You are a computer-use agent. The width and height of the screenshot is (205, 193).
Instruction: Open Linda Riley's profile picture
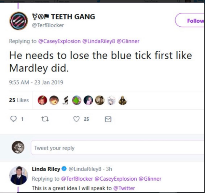(x=18, y=176)
